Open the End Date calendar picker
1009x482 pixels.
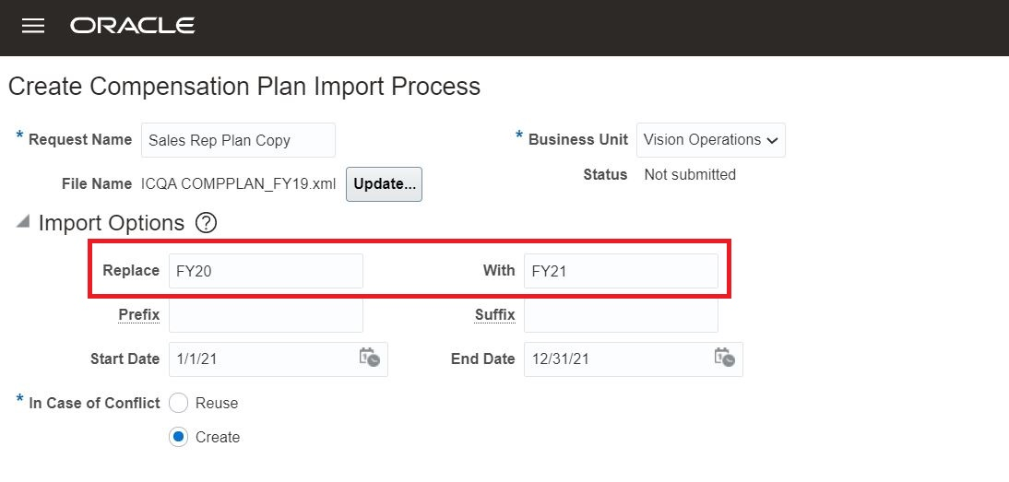point(724,358)
